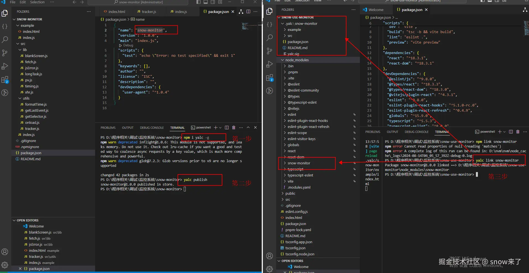Open Search view in left window activity bar
Viewport: 529px width, 273px height.
pos(5,39)
